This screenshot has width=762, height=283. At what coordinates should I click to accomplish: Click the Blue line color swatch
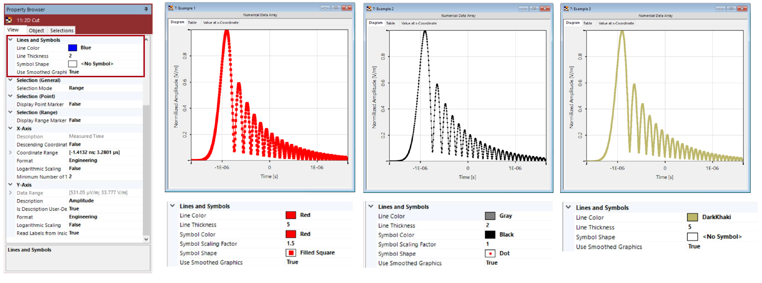tap(73, 48)
